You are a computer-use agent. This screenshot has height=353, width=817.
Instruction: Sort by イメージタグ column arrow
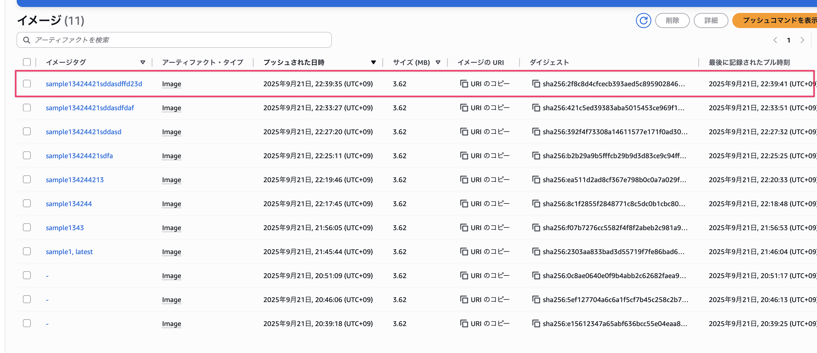143,63
